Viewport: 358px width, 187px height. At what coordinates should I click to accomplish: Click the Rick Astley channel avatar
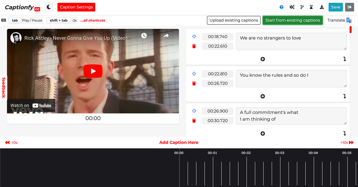[x=16, y=38]
